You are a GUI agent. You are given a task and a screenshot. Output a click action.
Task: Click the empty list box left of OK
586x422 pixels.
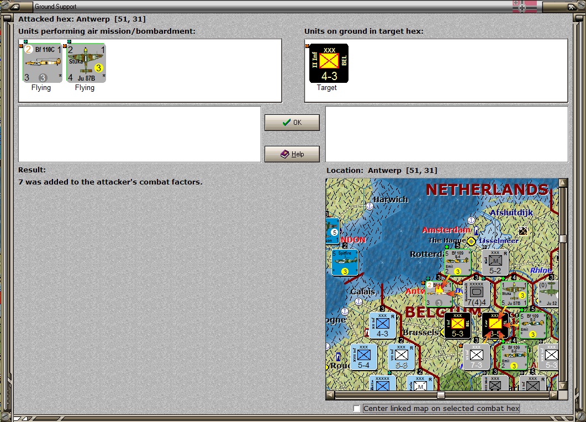click(x=140, y=134)
